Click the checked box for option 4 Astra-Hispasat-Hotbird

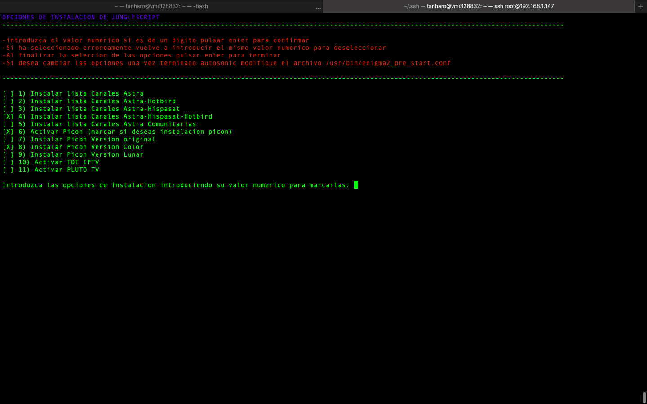coord(8,117)
